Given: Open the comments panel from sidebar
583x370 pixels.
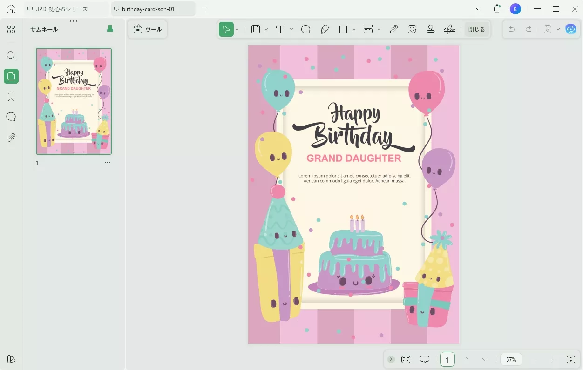Looking at the screenshot, I should pos(11,117).
